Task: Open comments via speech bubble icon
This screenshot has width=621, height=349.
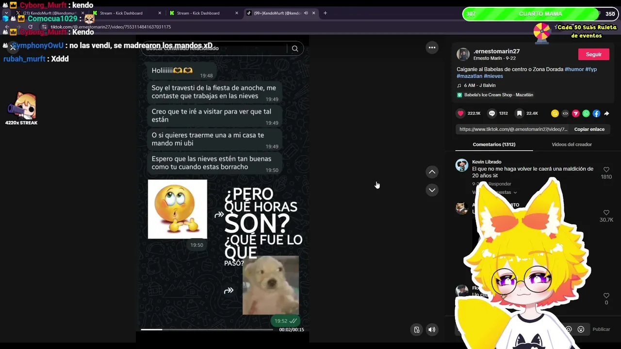Action: point(492,113)
